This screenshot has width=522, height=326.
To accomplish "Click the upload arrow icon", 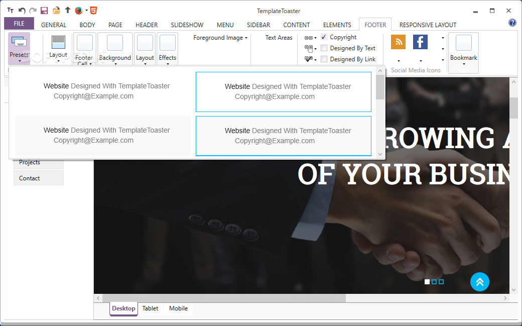I will [68, 11].
